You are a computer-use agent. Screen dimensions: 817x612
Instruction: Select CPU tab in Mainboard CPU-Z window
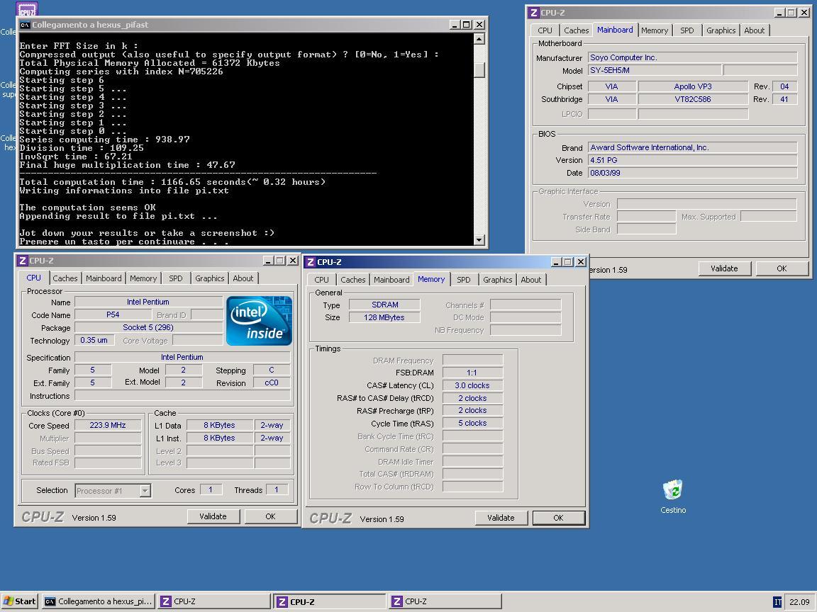545,30
